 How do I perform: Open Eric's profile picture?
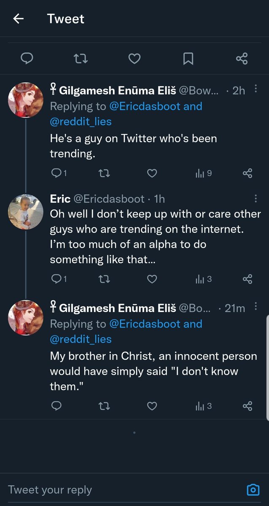(x=26, y=212)
